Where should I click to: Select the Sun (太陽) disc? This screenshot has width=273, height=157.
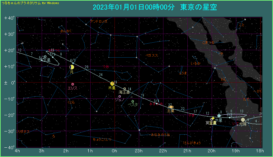[243, 120]
